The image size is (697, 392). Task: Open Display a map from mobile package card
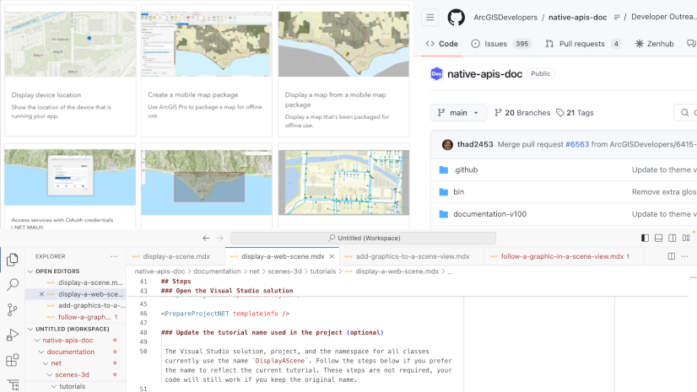pyautogui.click(x=343, y=70)
